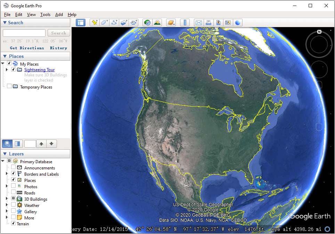Screen dimensions: 335x234
Task: Click the opacity panel button
Action: (17, 144)
